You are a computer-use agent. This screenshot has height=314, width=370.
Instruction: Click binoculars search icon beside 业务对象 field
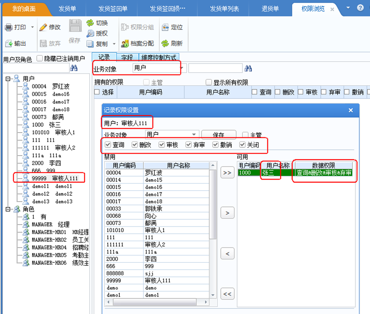248,68
